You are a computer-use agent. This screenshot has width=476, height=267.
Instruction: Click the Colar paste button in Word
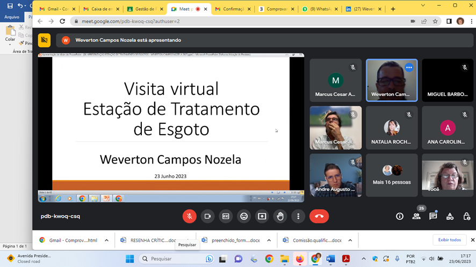point(10,34)
